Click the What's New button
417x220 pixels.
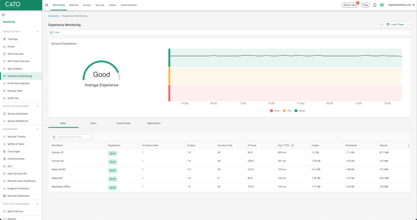point(350,5)
